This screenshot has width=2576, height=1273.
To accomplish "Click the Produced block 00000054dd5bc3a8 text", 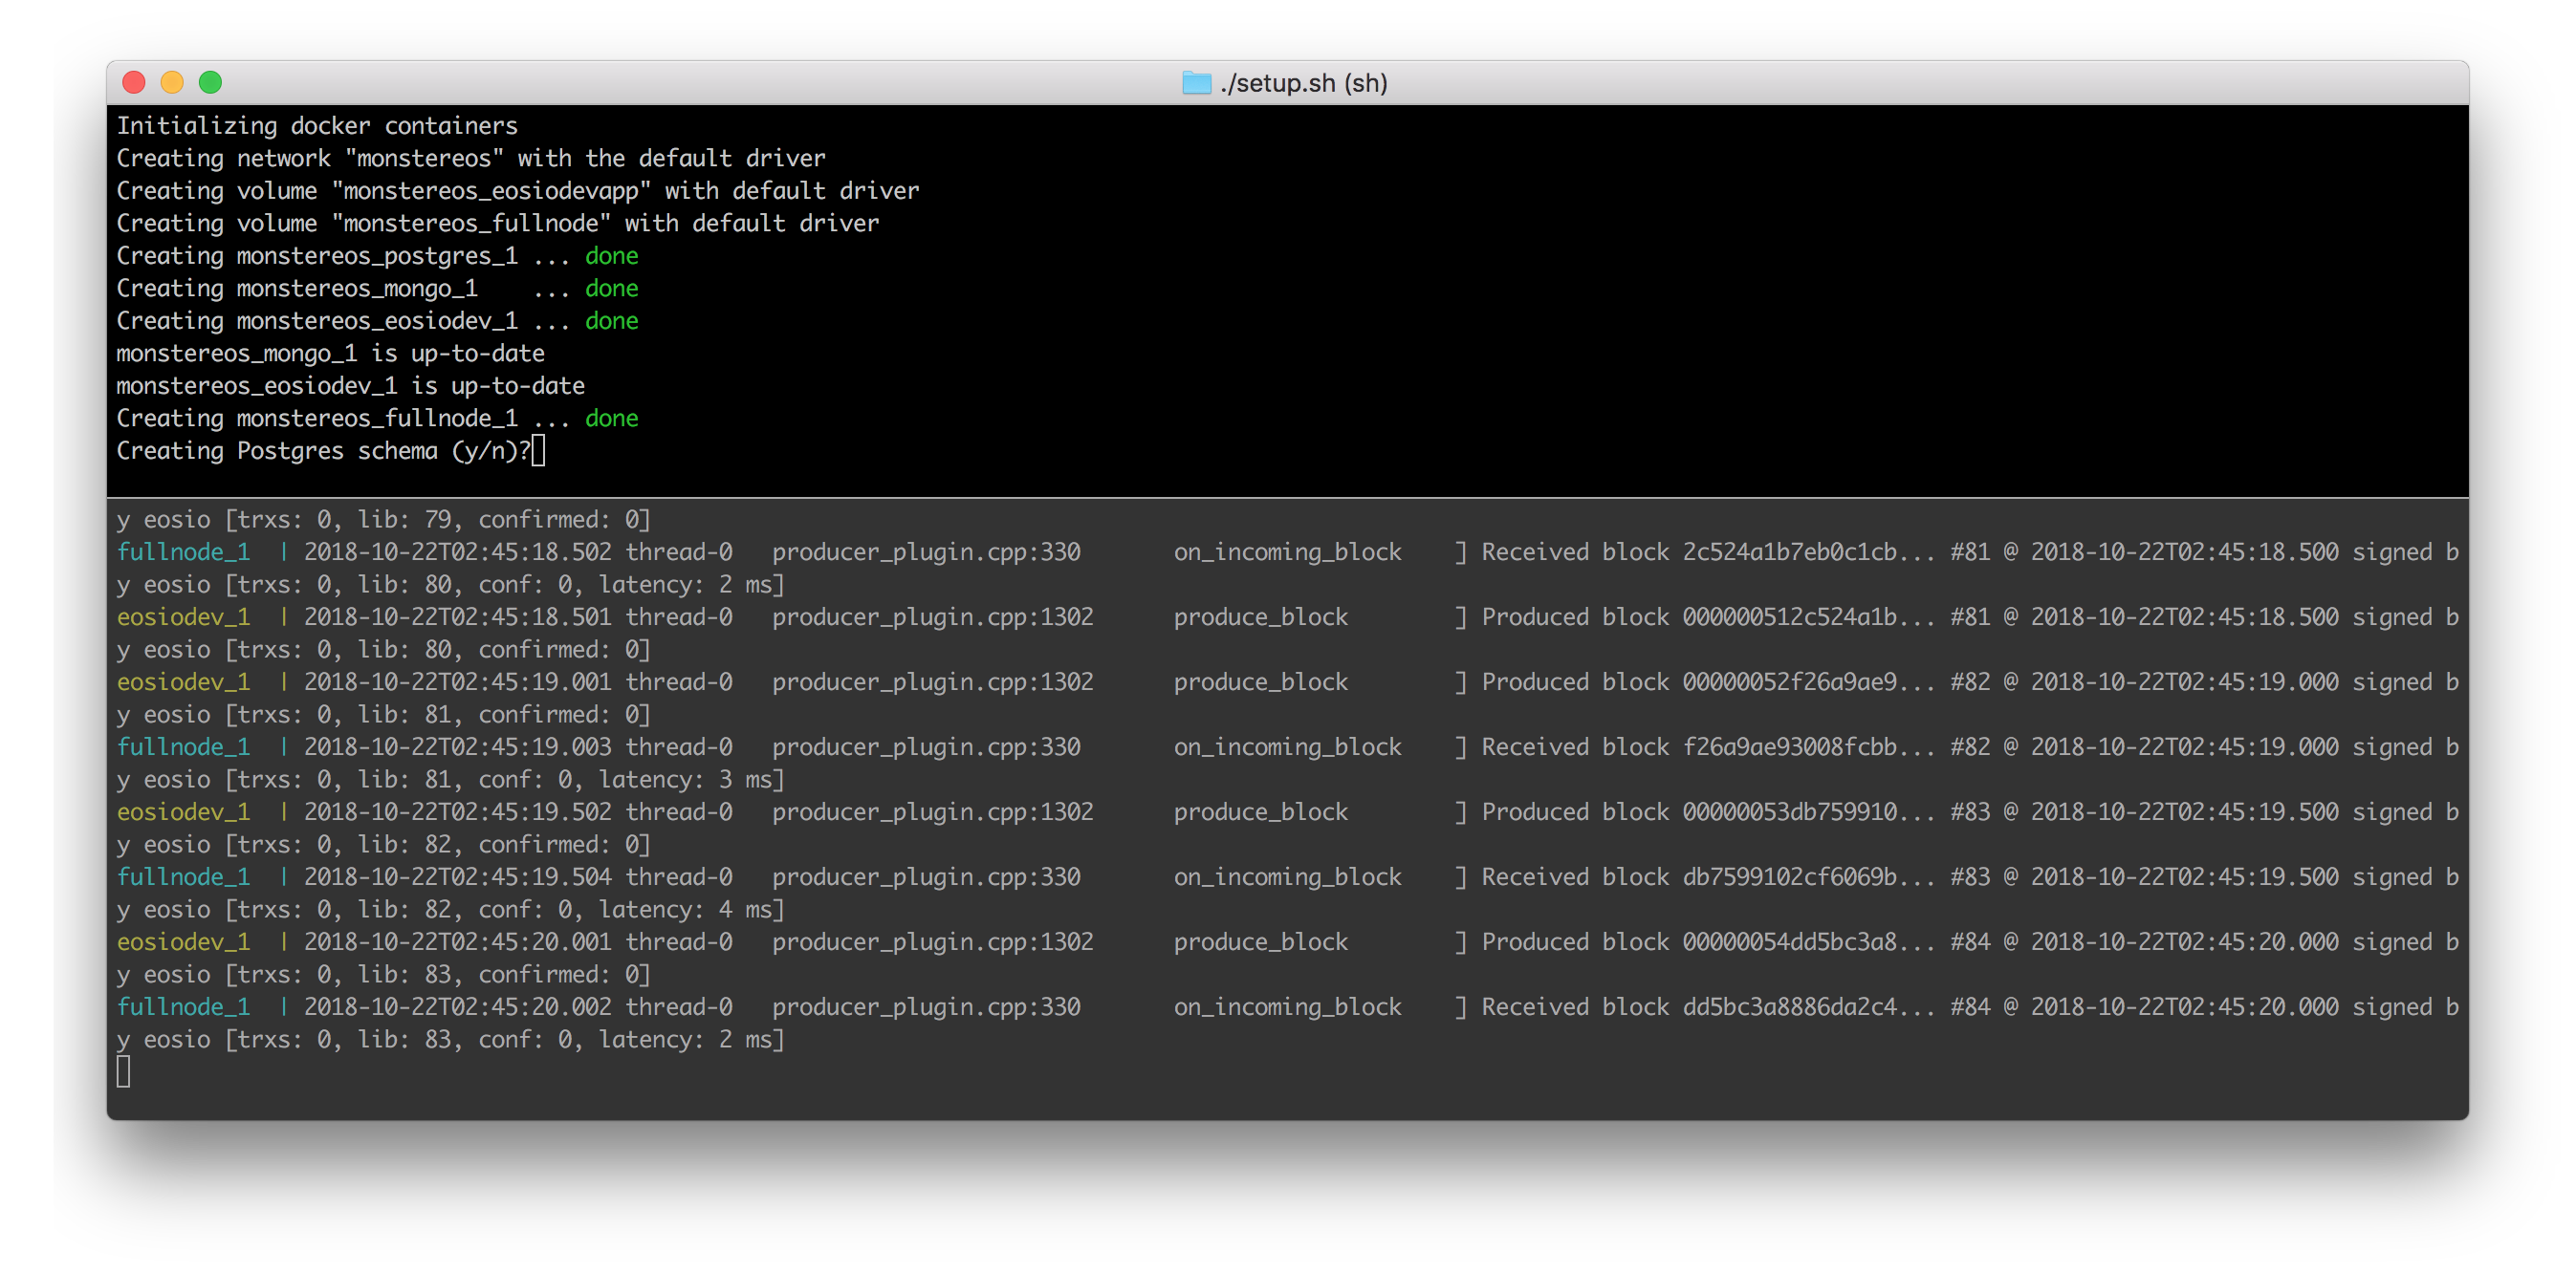I will (1689, 941).
